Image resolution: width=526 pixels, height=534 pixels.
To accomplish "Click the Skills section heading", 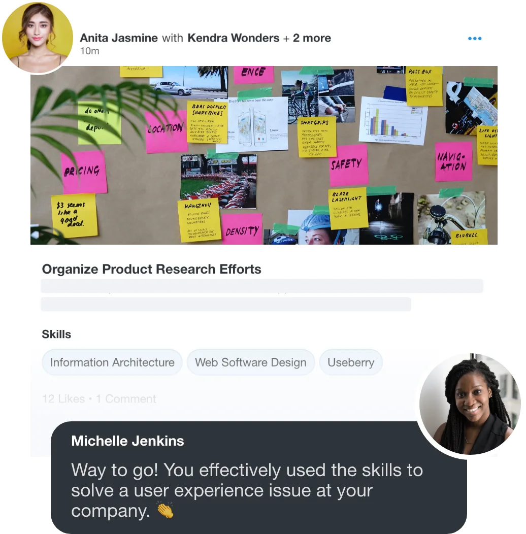I will pos(56,335).
